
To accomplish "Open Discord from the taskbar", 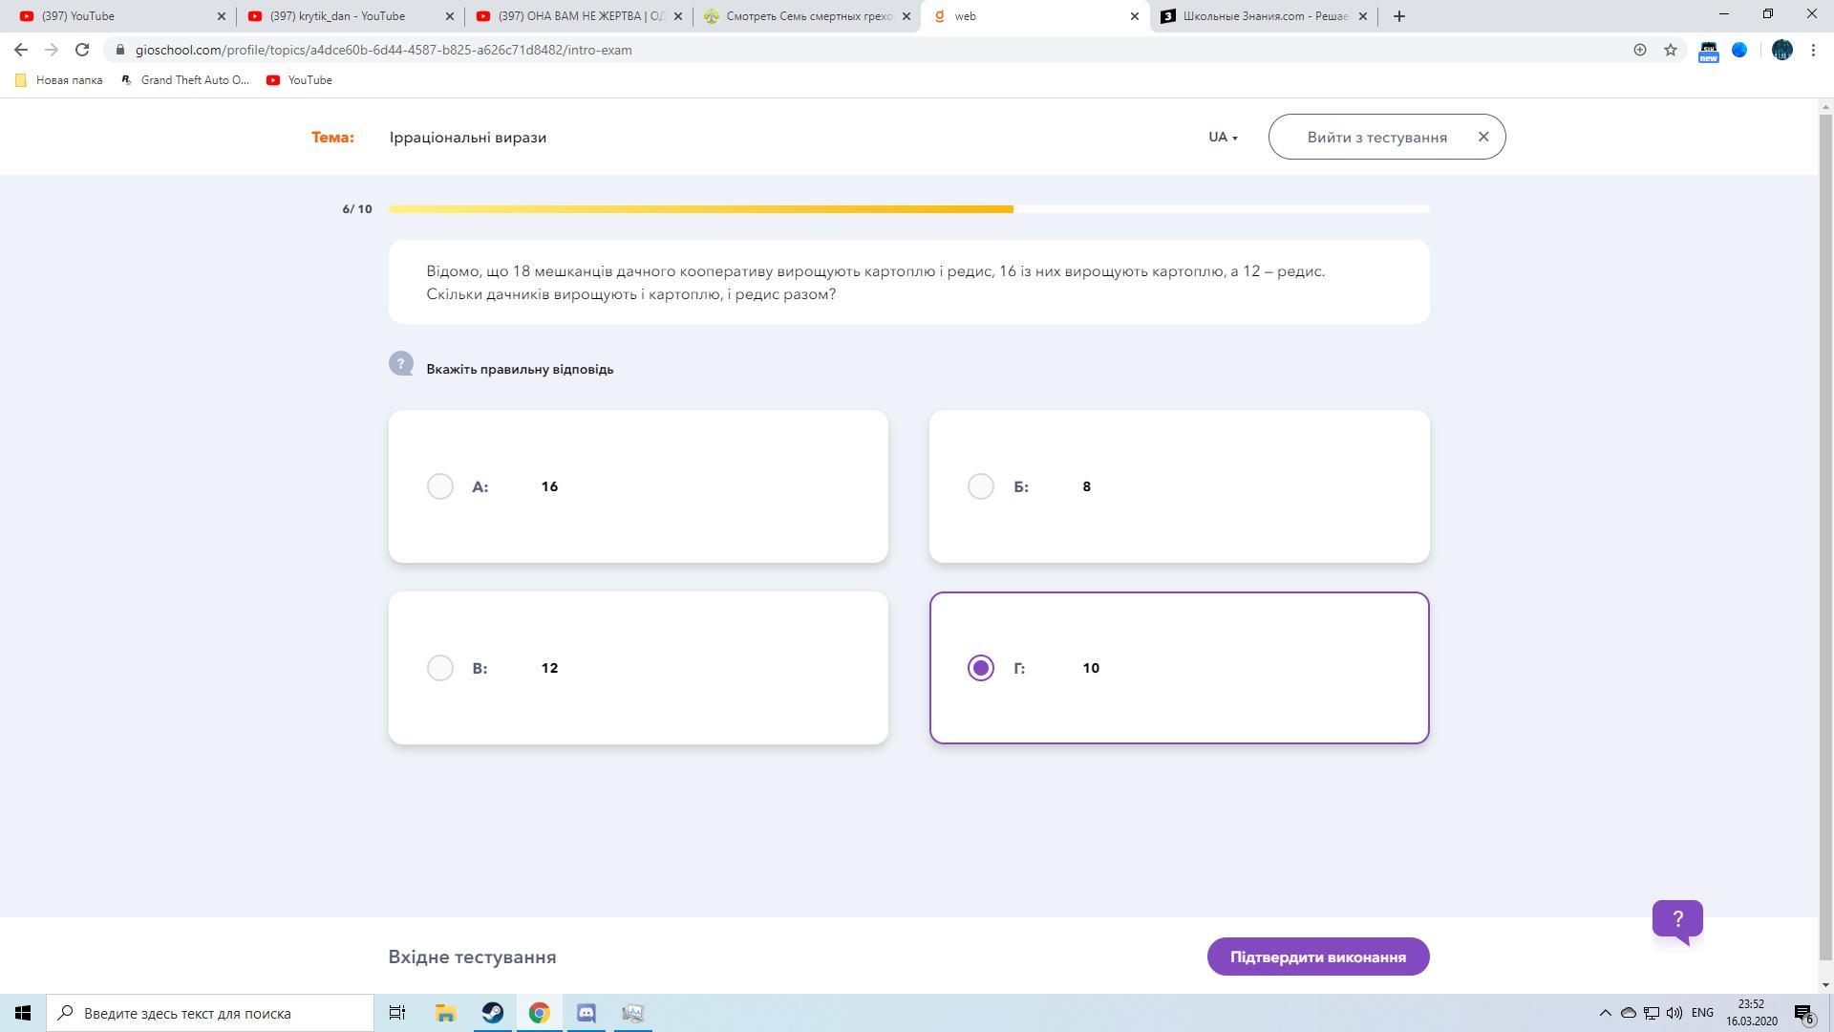I will [586, 1013].
